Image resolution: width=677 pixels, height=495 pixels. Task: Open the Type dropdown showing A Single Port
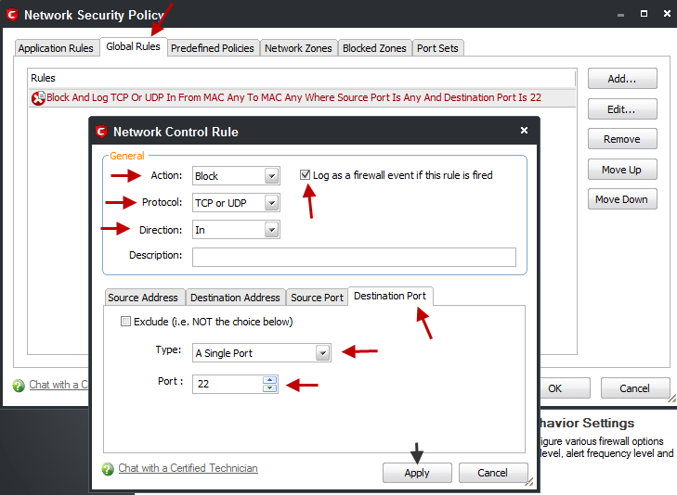(322, 353)
